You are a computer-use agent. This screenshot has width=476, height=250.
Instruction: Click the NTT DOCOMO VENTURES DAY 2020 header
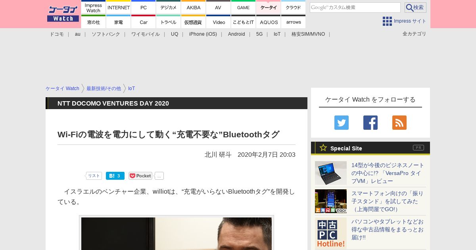click(113, 103)
